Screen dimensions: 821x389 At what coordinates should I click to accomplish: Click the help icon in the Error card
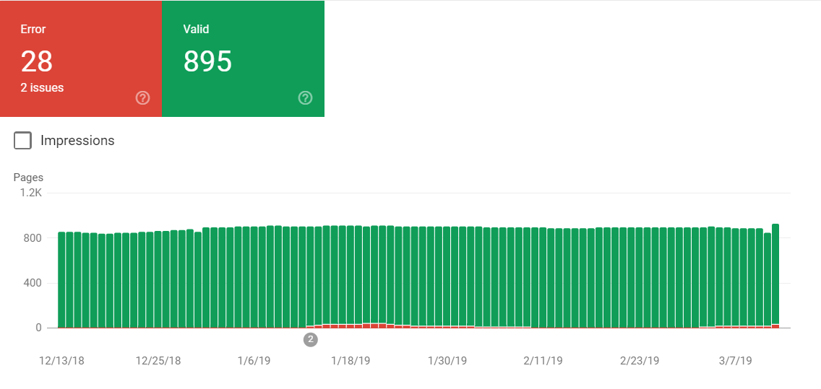pos(142,98)
